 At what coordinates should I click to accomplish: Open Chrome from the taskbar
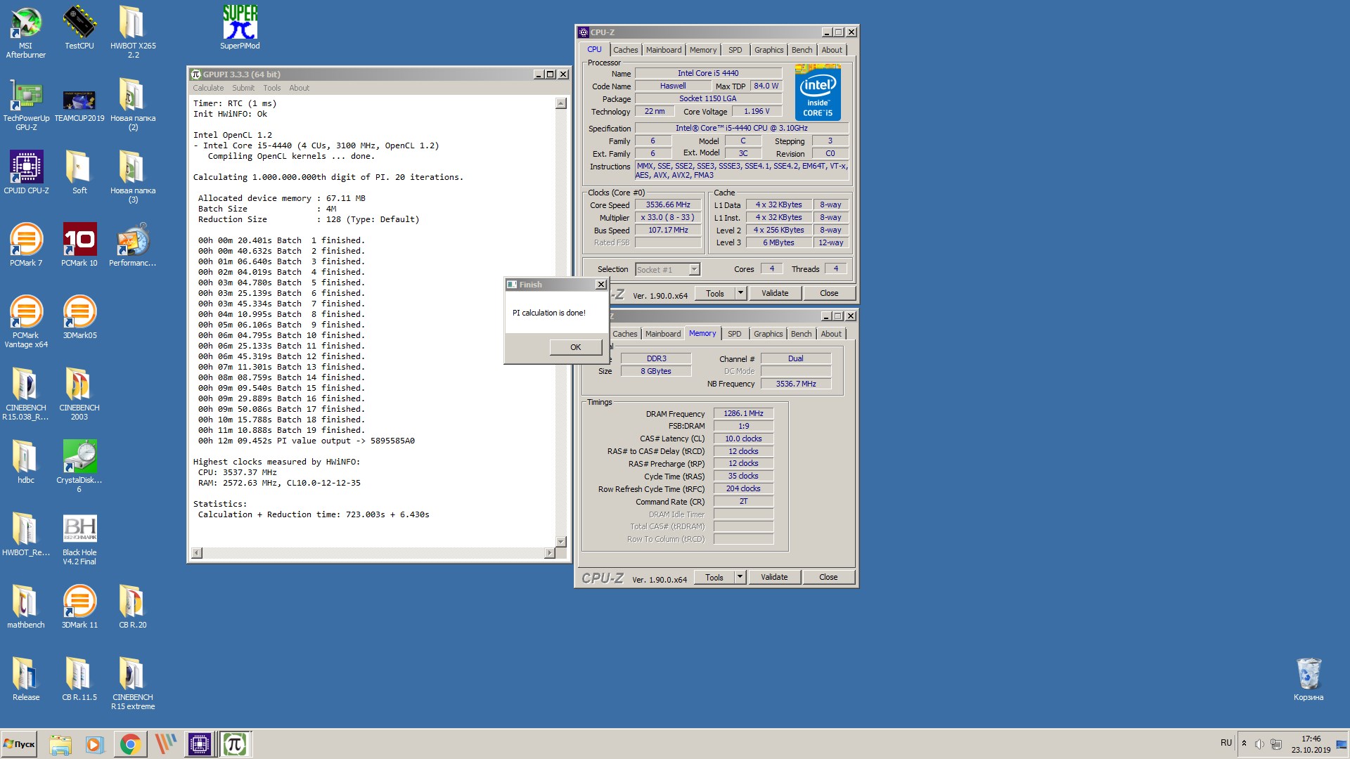pyautogui.click(x=130, y=744)
